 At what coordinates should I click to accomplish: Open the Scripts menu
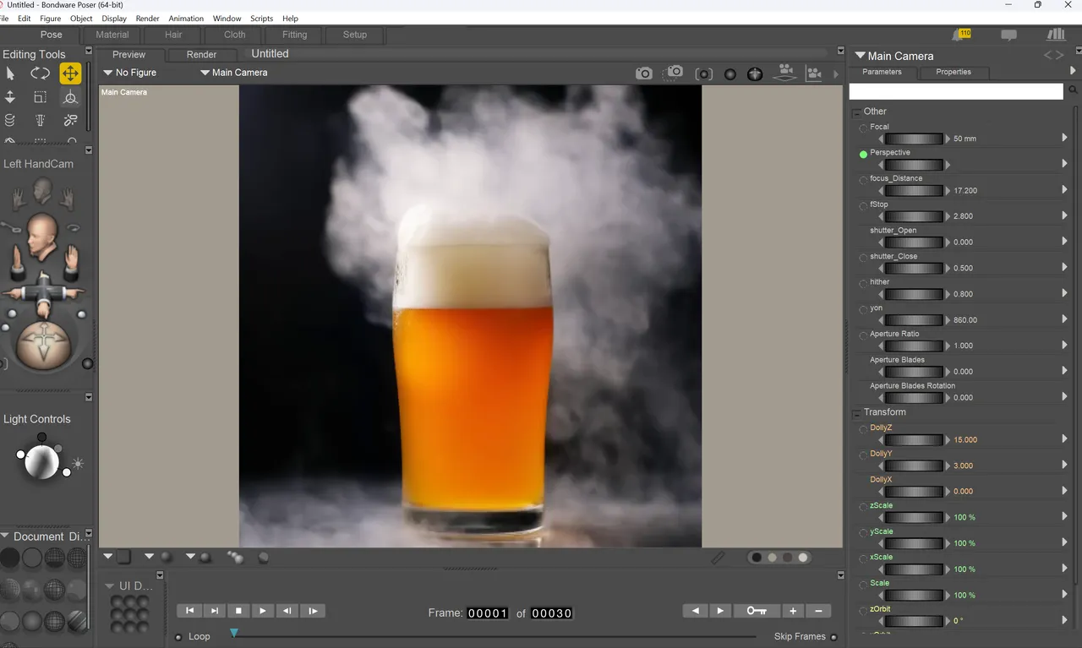(261, 19)
